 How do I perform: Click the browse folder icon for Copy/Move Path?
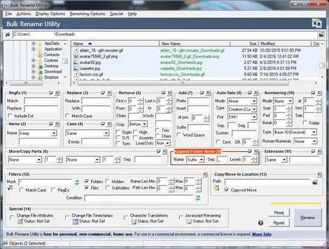click(x=315, y=182)
